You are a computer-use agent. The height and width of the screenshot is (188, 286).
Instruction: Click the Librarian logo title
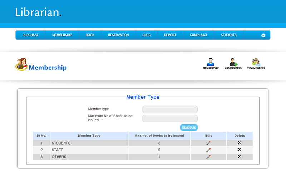point(38,12)
